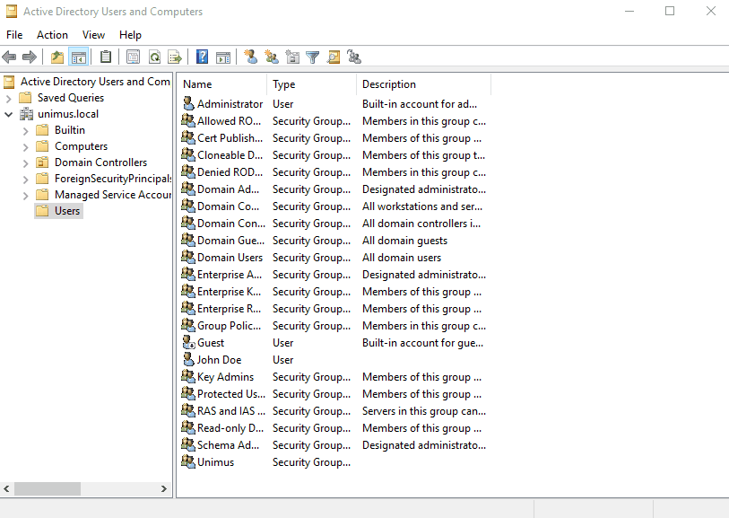Select Domain Controllers in tree

click(91, 162)
